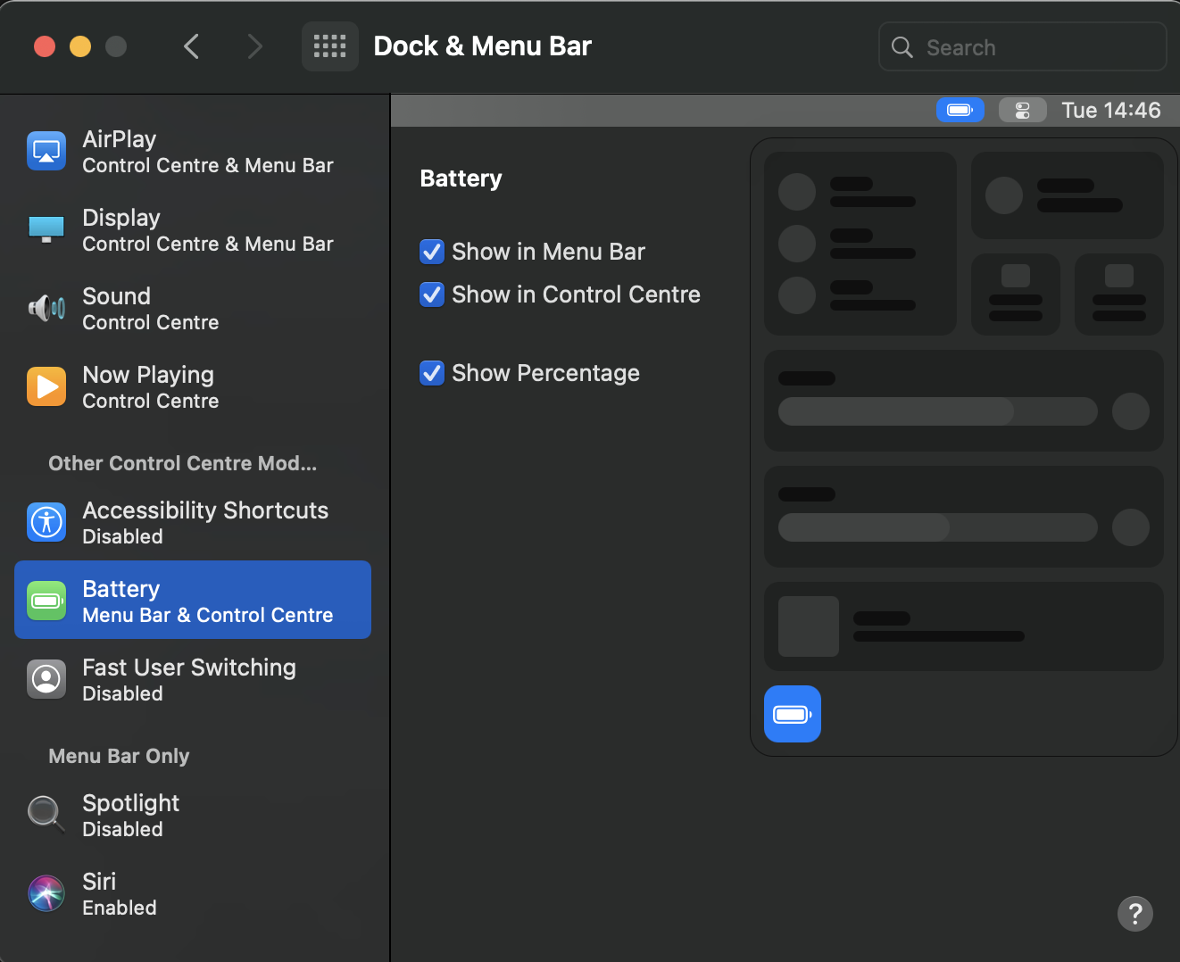Select Siri Enabled label

coord(120,894)
